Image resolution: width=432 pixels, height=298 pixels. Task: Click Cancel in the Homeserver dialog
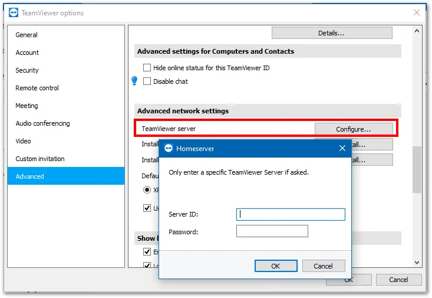pos(324,266)
